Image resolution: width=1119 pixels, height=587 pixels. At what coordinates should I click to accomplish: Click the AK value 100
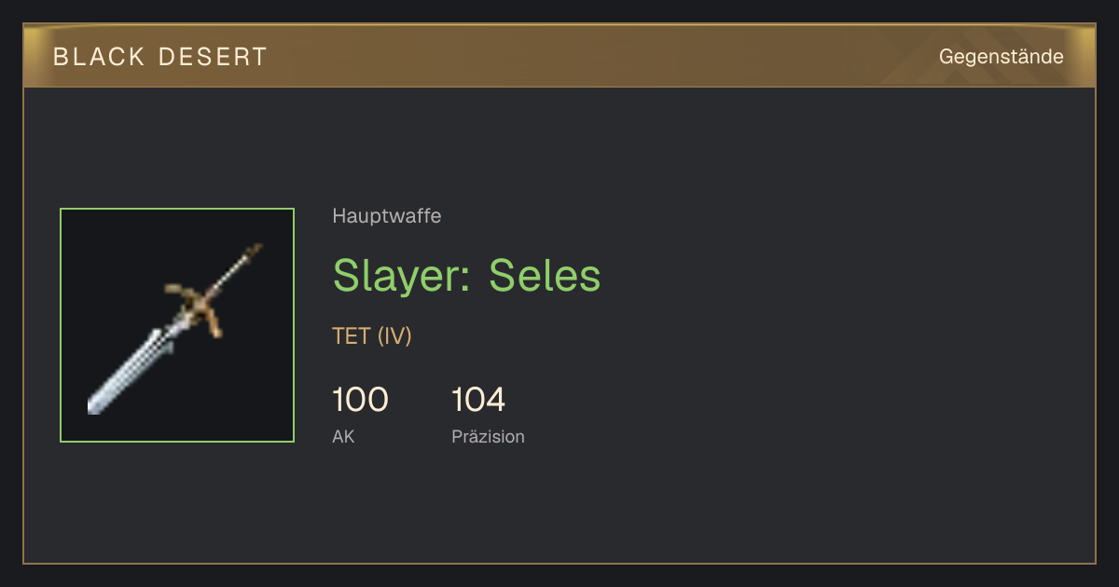click(x=360, y=400)
